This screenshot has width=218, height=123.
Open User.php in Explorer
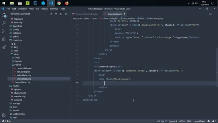point(18,23)
